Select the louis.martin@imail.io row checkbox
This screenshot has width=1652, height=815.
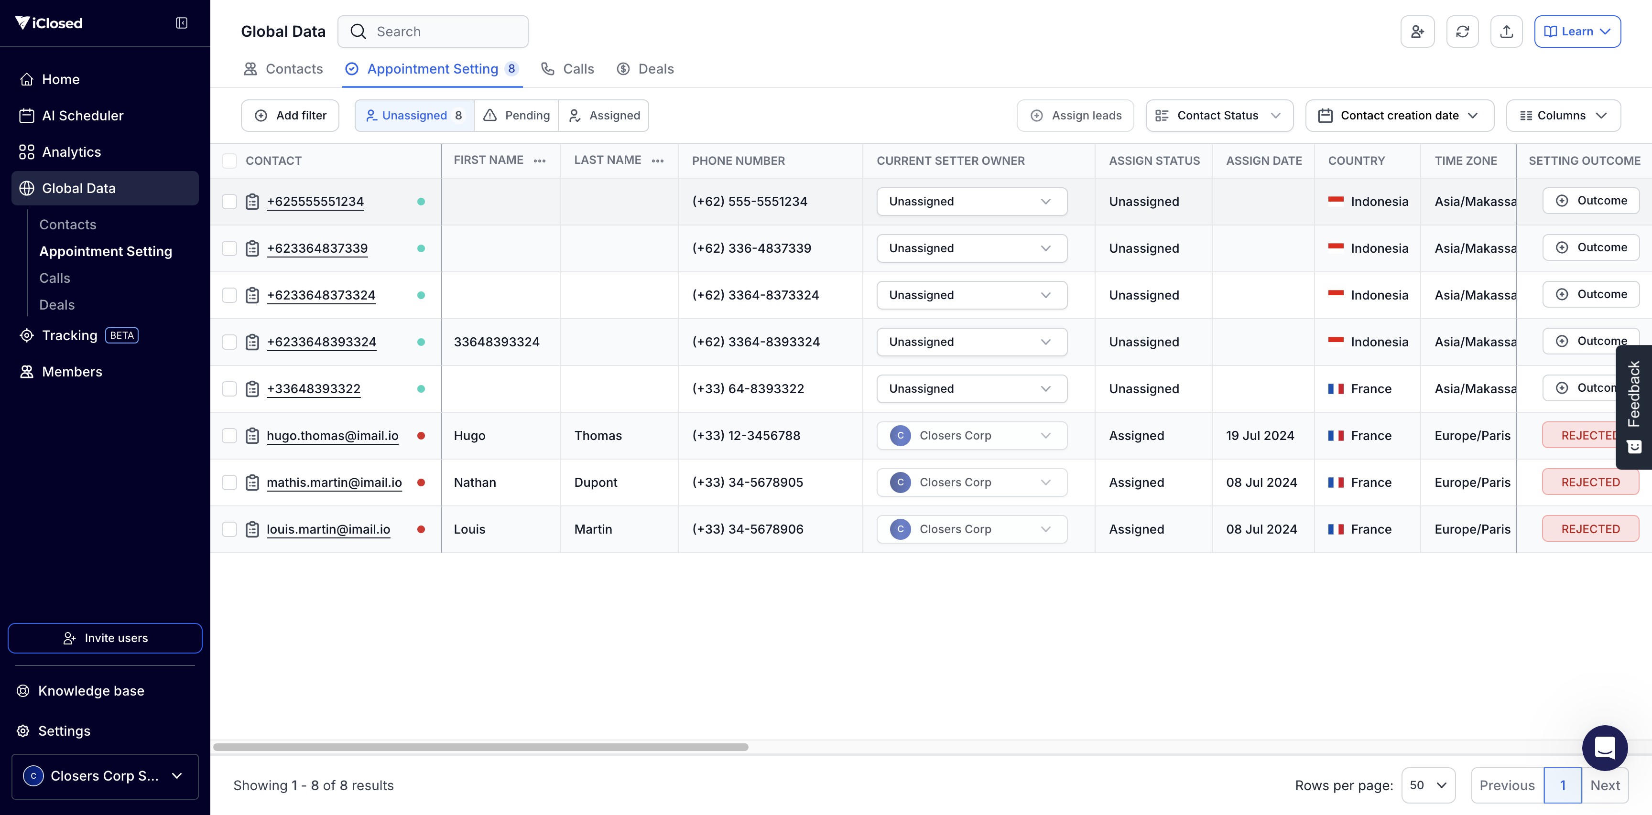tap(229, 529)
